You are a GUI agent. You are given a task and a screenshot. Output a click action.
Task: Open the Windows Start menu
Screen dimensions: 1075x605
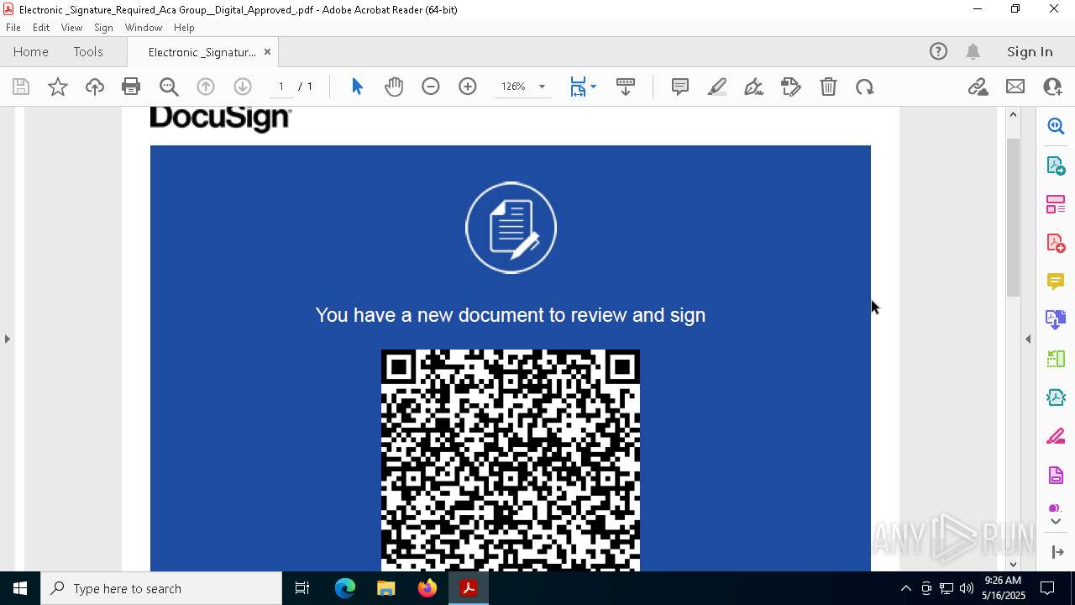pyautogui.click(x=20, y=588)
